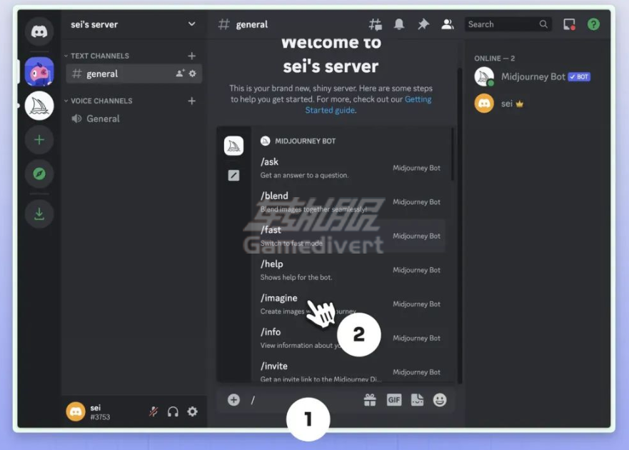Viewport: 629px width, 450px height.
Task: Open Explore Discoverable Servers compass icon
Action: (x=39, y=174)
